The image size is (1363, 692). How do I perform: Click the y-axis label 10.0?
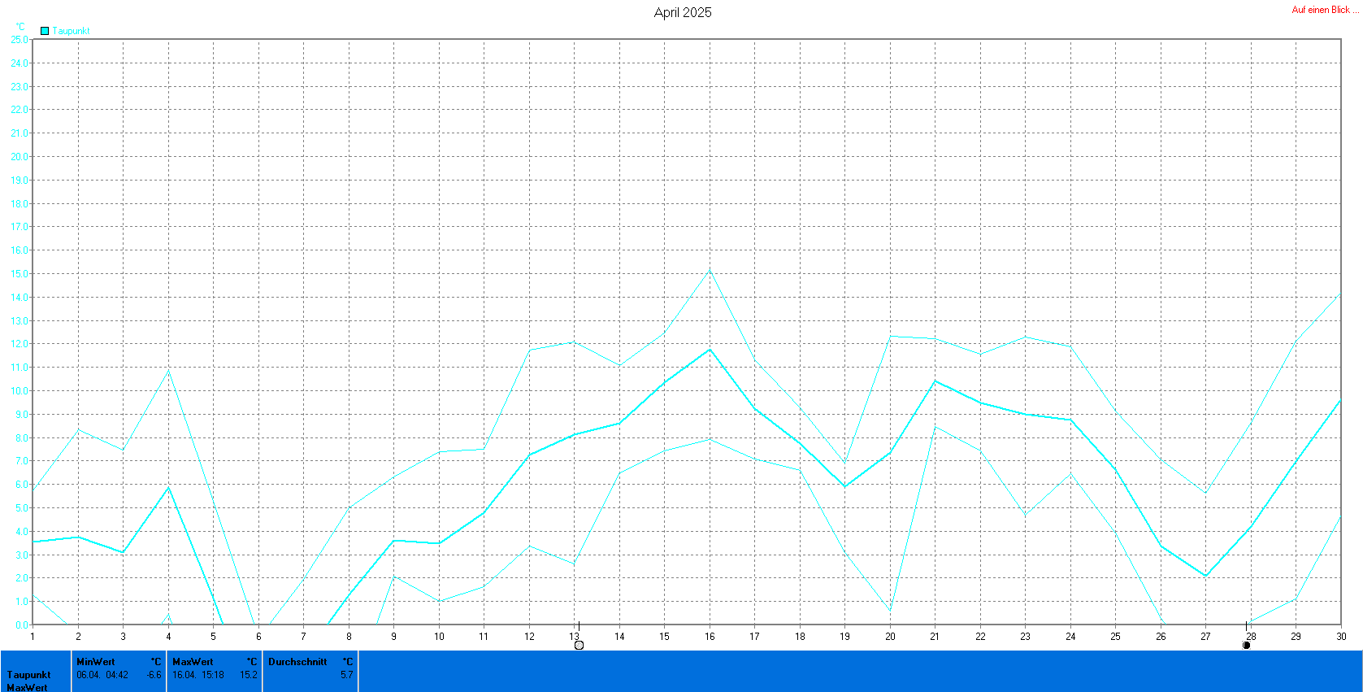20,391
